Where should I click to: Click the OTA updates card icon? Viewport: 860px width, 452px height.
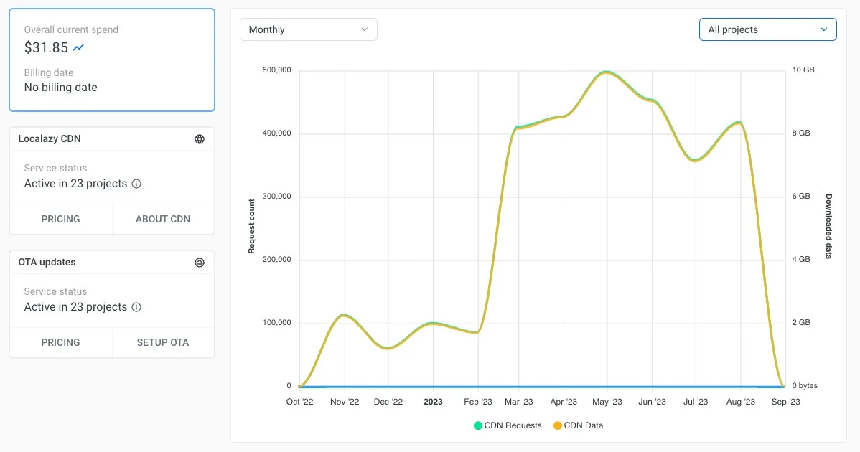coord(199,262)
